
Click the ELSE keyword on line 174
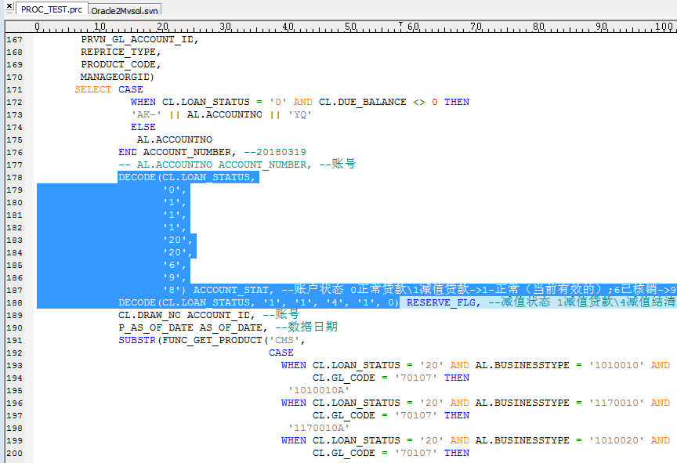[x=143, y=127]
